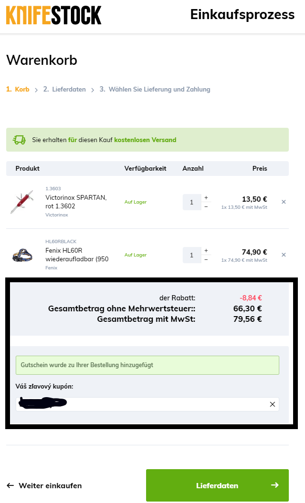
Task: Open the Victorinox knife thumbnail
Action: (x=22, y=202)
